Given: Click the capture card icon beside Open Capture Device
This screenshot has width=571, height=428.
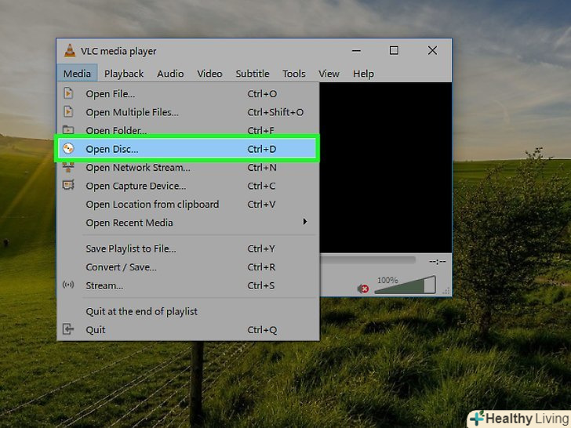Looking at the screenshot, I should tap(68, 185).
